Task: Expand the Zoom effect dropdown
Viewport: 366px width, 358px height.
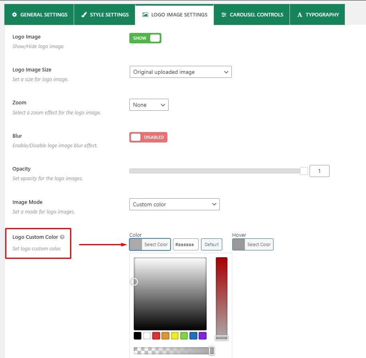Action: pyautogui.click(x=149, y=105)
